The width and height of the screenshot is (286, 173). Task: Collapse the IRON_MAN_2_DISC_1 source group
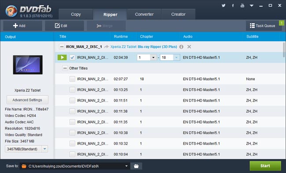click(62, 47)
